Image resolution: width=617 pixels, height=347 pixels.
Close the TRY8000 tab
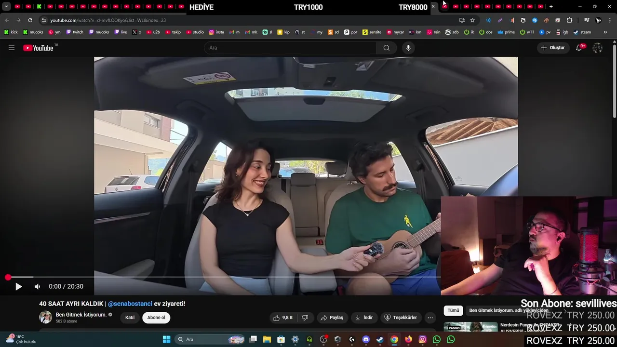click(433, 7)
